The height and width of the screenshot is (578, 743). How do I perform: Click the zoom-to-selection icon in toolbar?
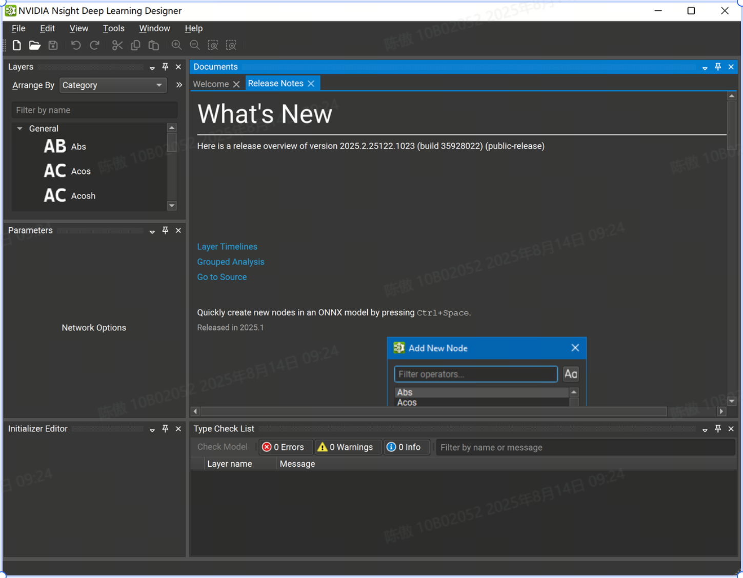pyautogui.click(x=231, y=45)
